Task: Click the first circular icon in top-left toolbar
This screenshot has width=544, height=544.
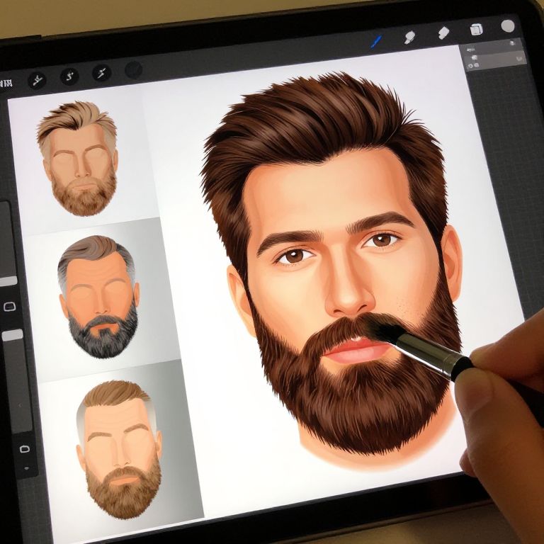Action: point(37,79)
